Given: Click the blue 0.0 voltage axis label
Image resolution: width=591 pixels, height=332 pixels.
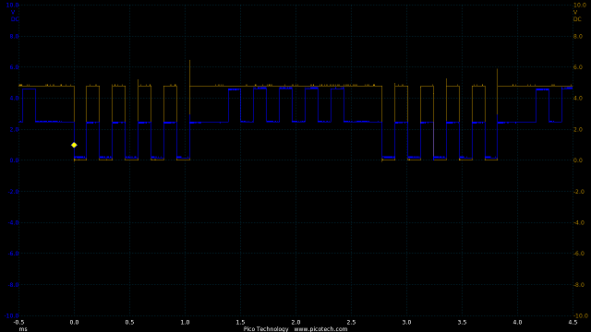Looking at the screenshot, I should click(14, 160).
